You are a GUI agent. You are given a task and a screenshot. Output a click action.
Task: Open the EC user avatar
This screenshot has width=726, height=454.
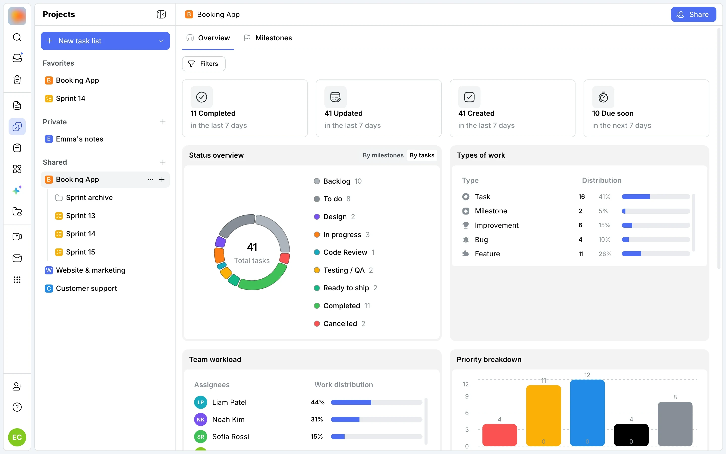click(17, 437)
